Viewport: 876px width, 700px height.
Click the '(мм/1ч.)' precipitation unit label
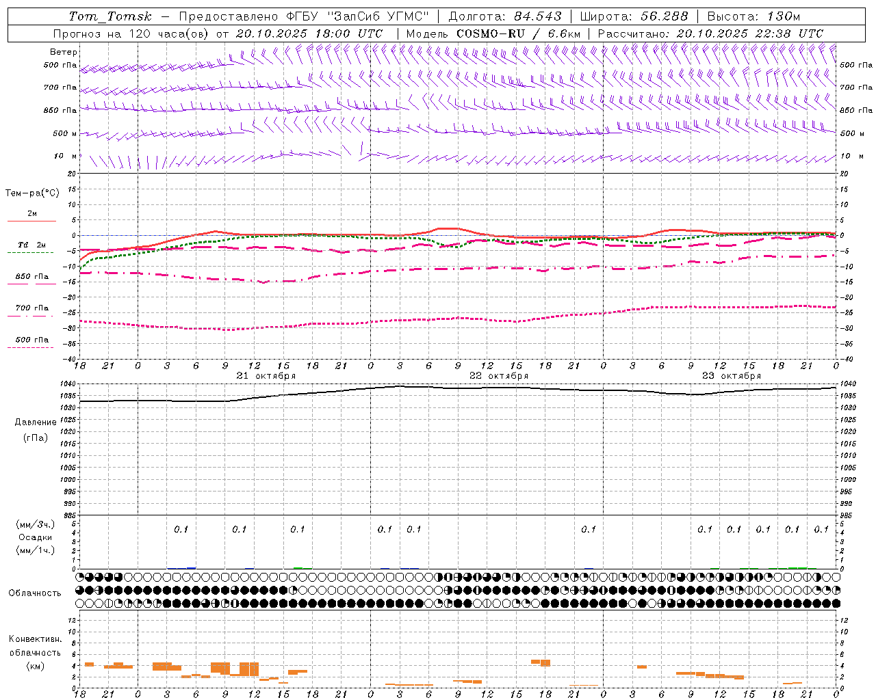coord(36,550)
